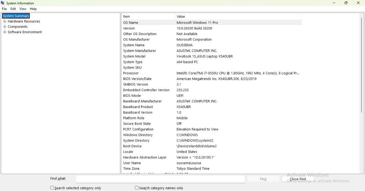365x192 pixels.
Task: Select the BIOS Mode row label
Action: [132, 95]
